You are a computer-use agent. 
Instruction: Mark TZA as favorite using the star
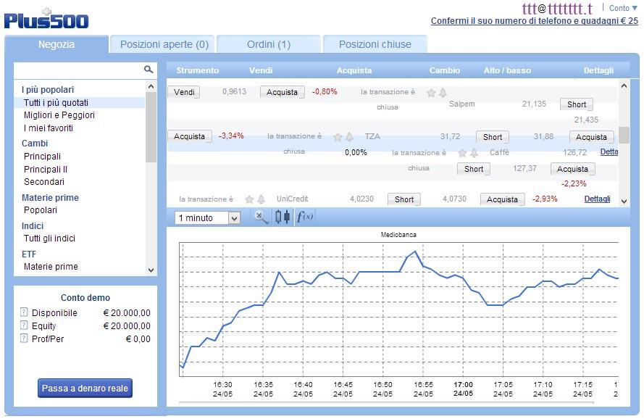tap(338, 137)
